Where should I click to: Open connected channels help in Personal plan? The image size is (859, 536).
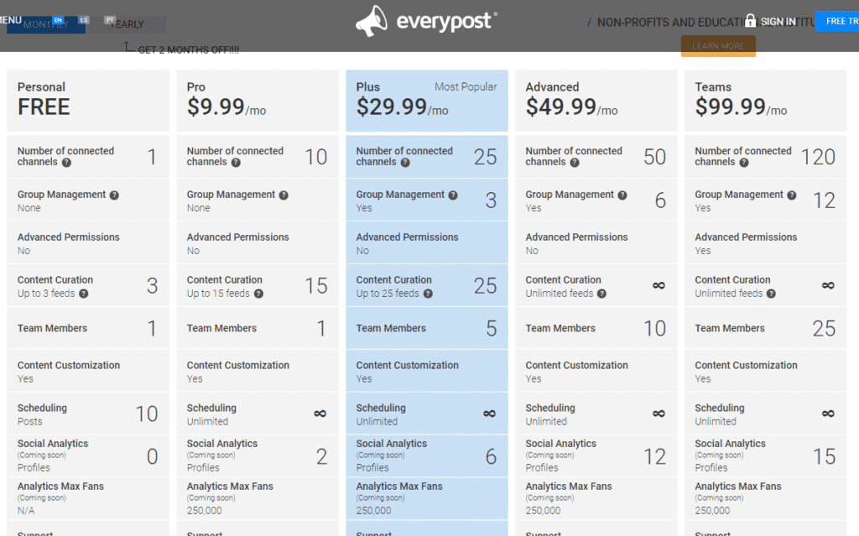66,162
